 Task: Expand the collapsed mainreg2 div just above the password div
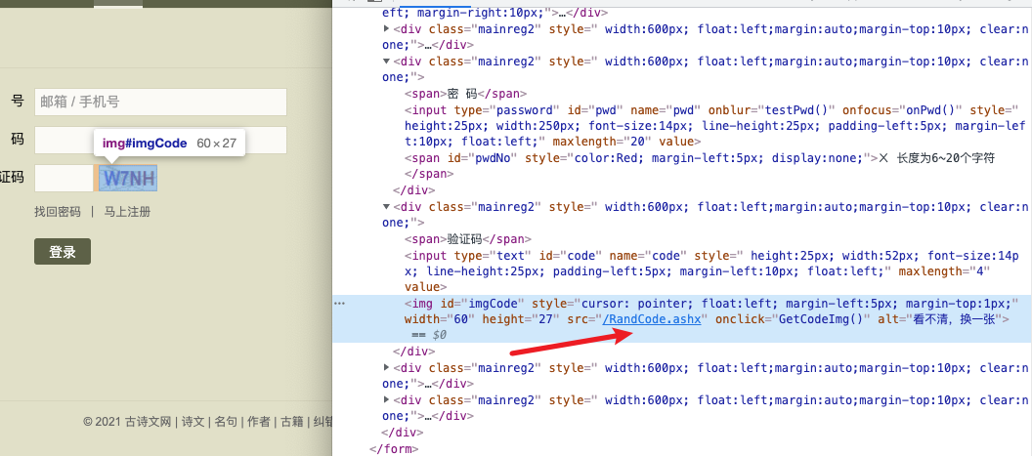pos(386,29)
